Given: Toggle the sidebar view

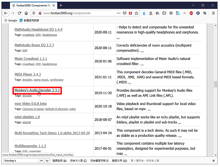Looking at the screenshot, I should (164, 13).
